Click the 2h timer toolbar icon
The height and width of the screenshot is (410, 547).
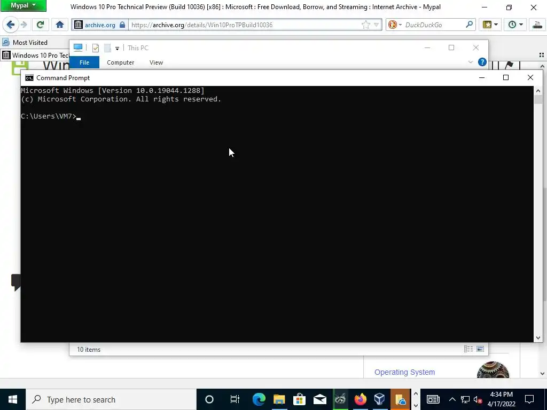coord(537,25)
